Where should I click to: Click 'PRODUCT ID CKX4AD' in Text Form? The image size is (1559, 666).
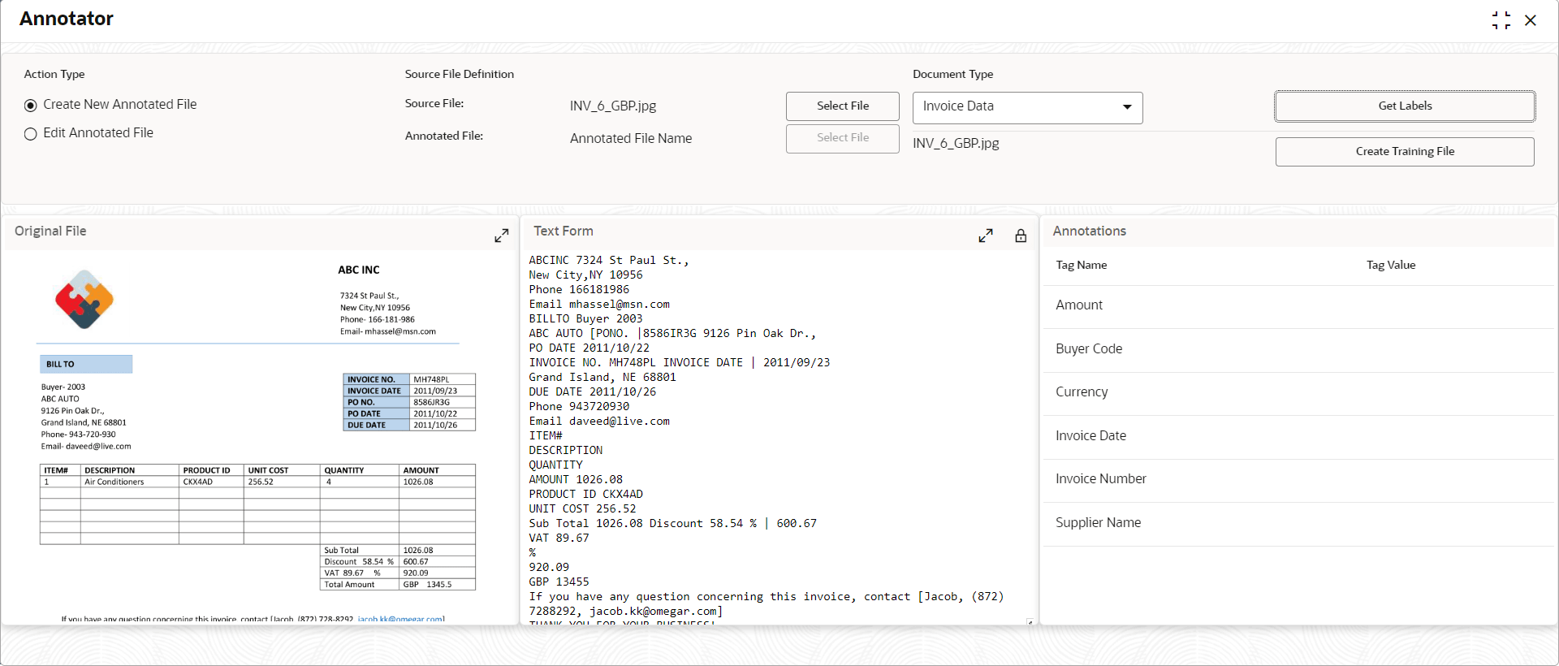(586, 495)
